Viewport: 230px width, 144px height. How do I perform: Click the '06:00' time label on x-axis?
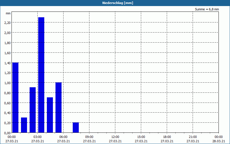63,137
